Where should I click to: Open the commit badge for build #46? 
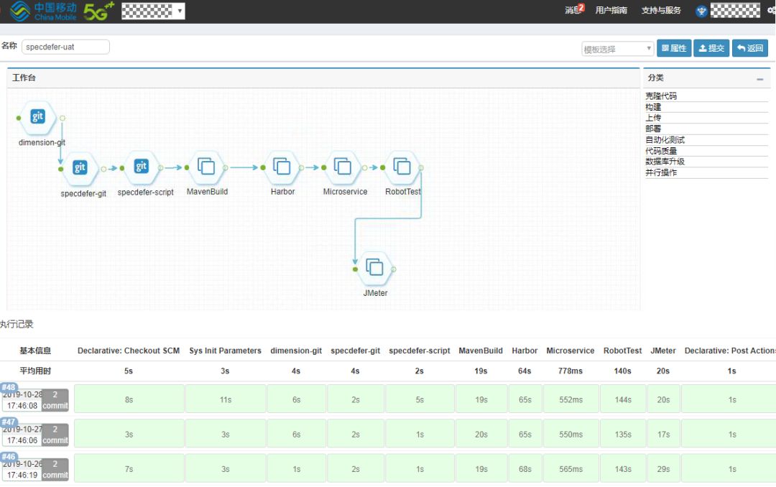click(x=55, y=469)
